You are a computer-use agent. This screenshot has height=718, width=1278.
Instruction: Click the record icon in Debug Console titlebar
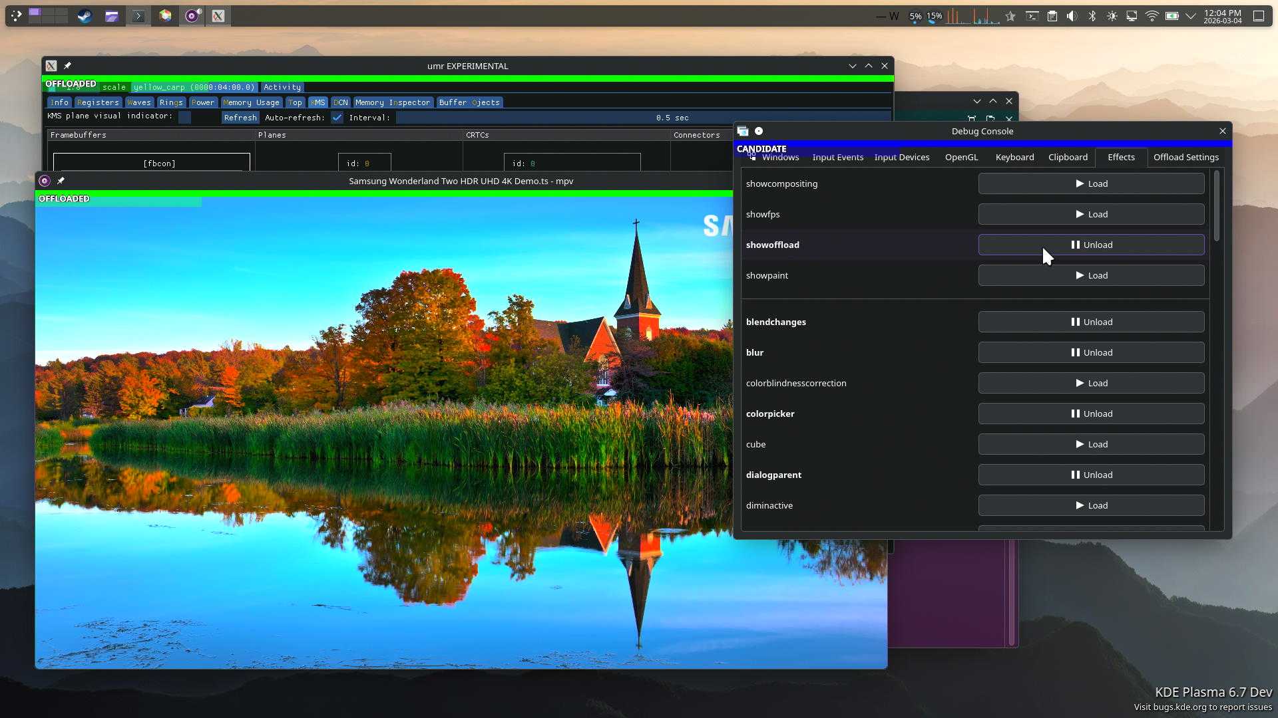(760, 131)
